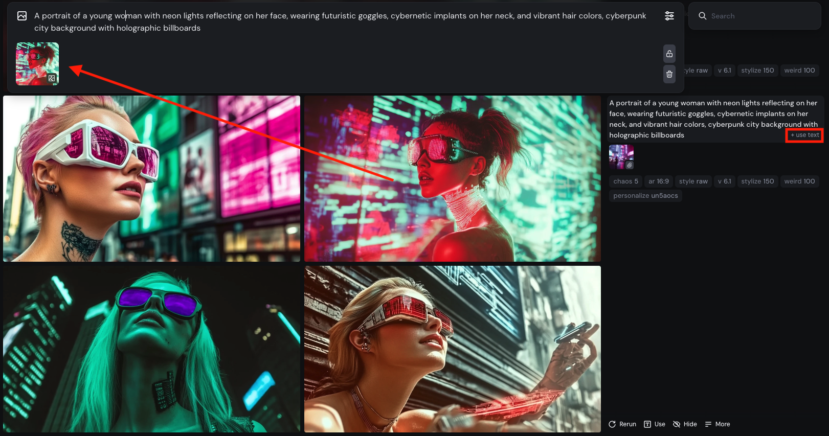Viewport: 829px width, 436px height.
Task: Click the paperclip badge on small reference image
Action: tap(630, 165)
